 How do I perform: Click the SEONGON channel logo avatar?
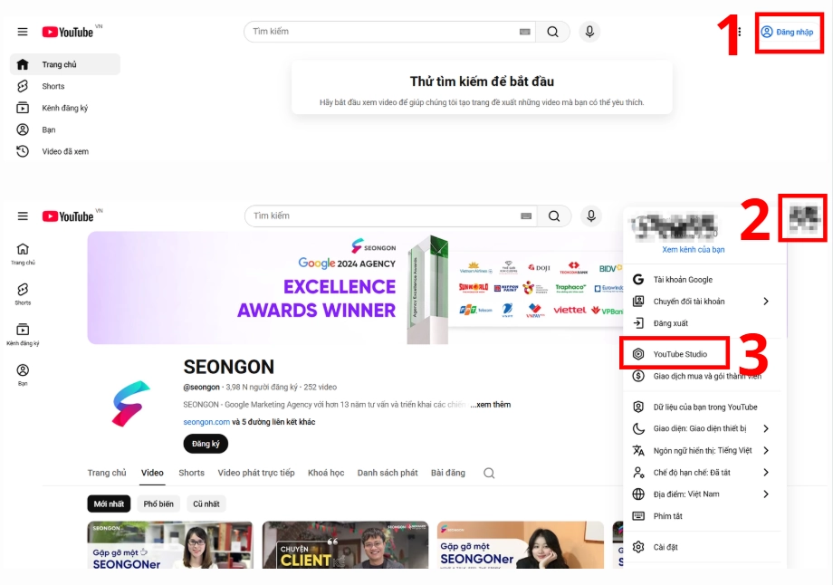(x=130, y=403)
